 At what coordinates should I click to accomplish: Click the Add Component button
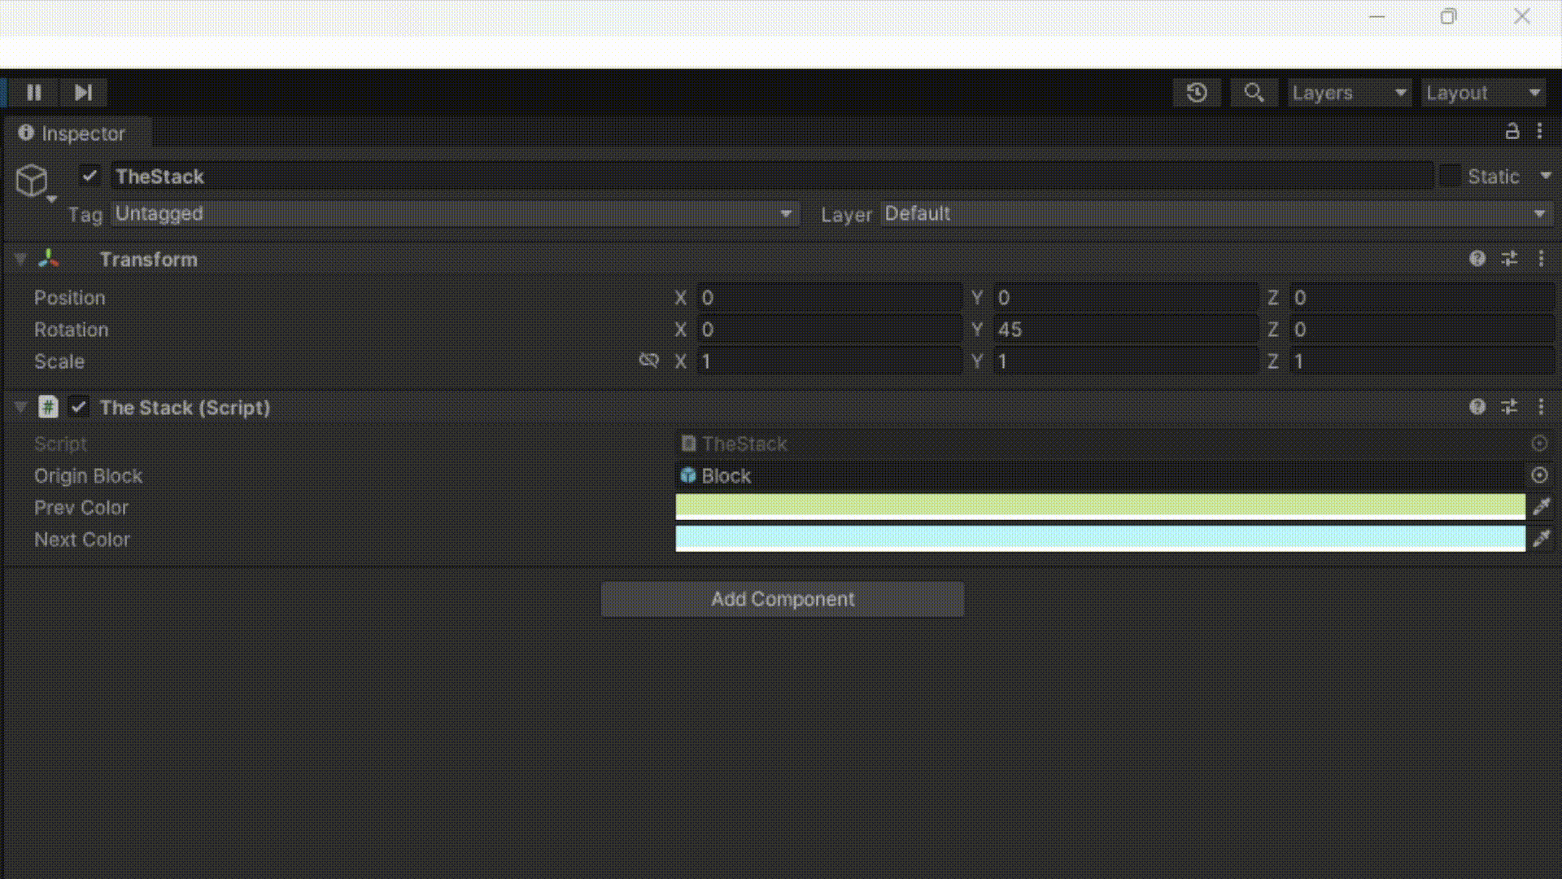pos(783,599)
